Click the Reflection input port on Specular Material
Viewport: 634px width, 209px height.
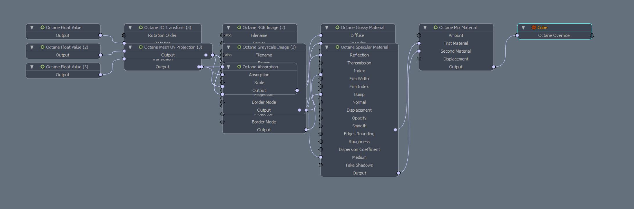coord(320,55)
